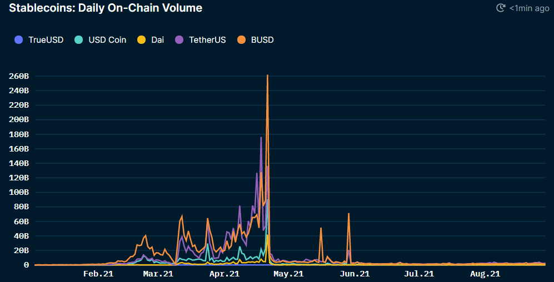Viewport: 554px width, 282px height.
Task: Click the teal USD Coin legend dot
Action: click(x=79, y=40)
